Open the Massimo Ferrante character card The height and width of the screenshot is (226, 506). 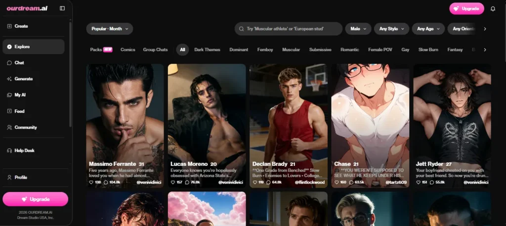[x=125, y=126]
